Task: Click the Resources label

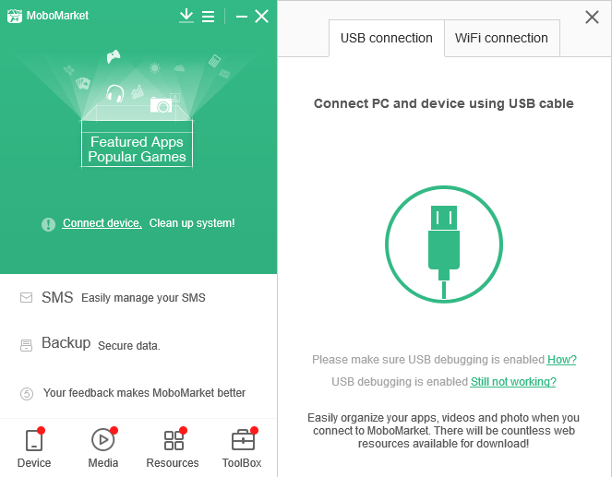Action: click(173, 463)
